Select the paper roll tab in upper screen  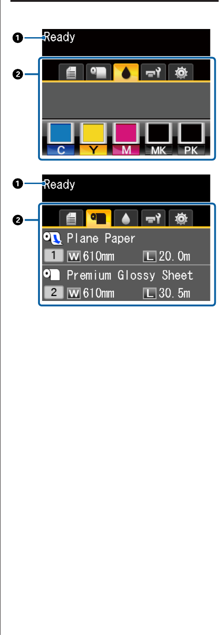(99, 72)
